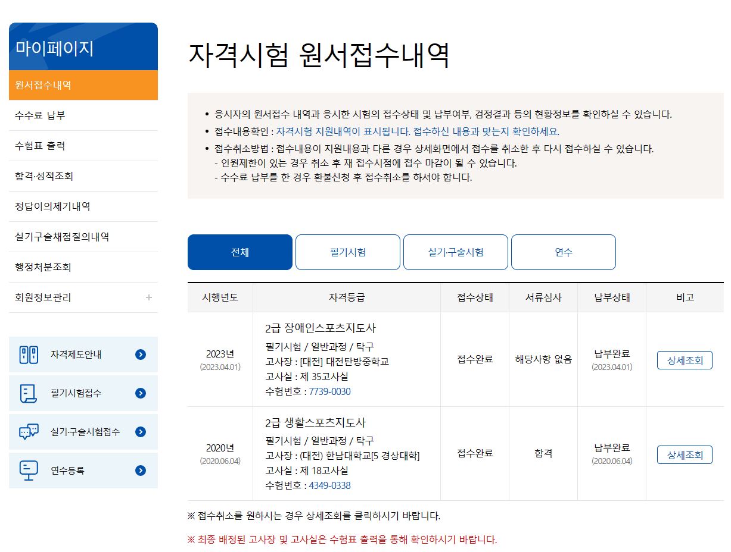Screen dimensions: 731x552
Task: Click the arrow icon beside 필기시험접수
Action: [x=141, y=393]
